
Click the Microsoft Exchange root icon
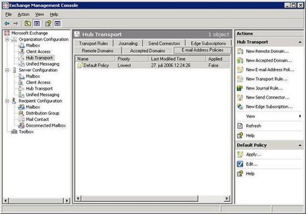point(7,33)
